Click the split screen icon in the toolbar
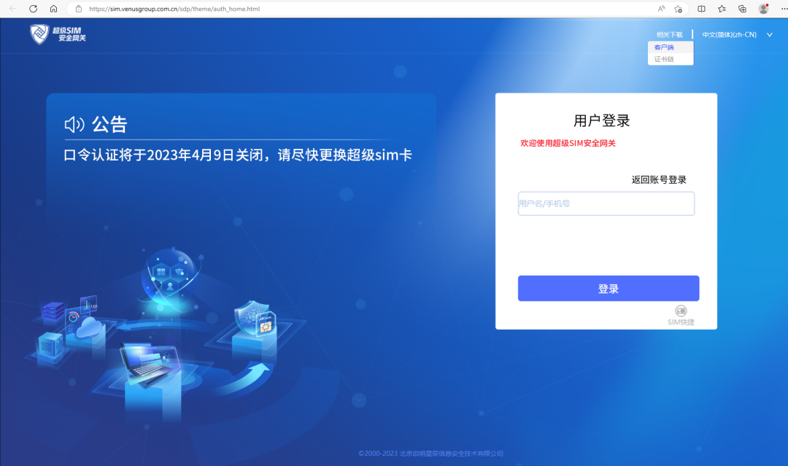788x466 pixels. coord(700,9)
